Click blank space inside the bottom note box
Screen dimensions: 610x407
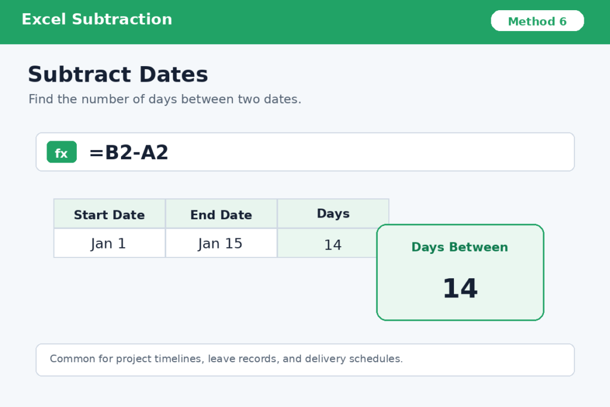(x=486, y=360)
